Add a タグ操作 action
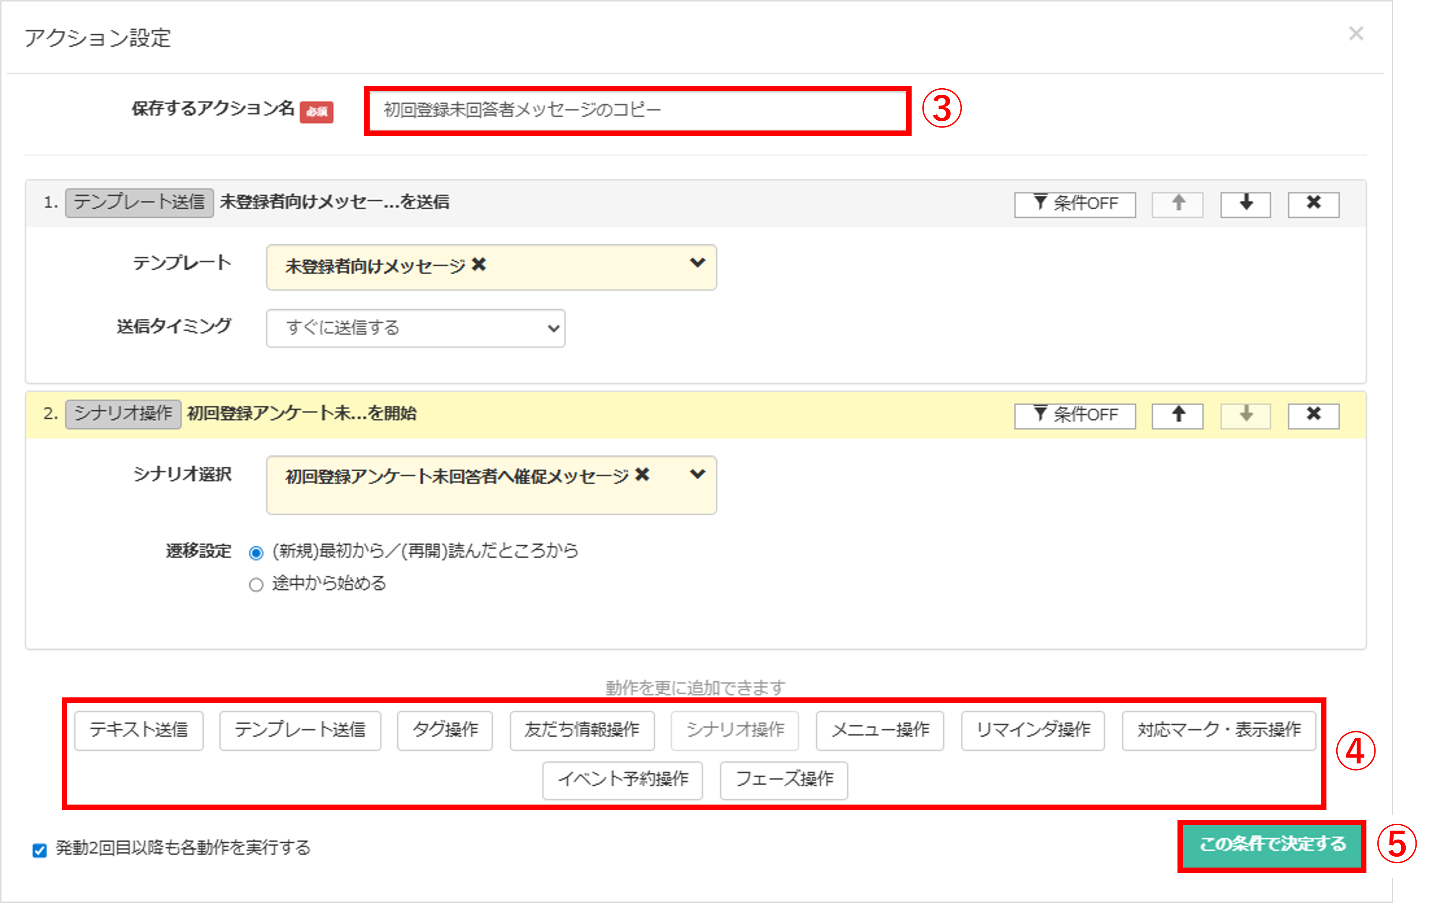The height and width of the screenshot is (903, 1443). 445,730
